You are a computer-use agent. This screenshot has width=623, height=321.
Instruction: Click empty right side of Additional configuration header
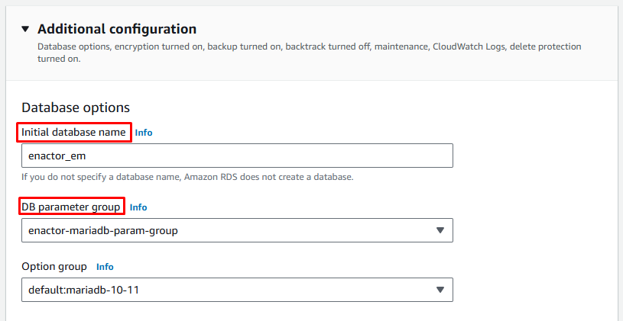click(x=459, y=30)
